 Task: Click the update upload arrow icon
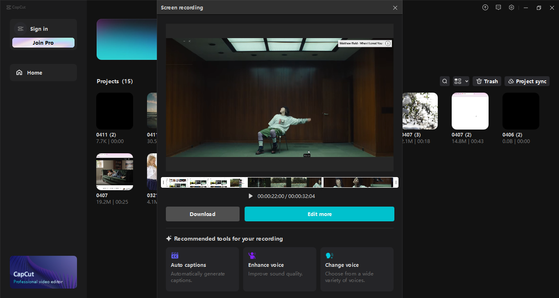[485, 7]
